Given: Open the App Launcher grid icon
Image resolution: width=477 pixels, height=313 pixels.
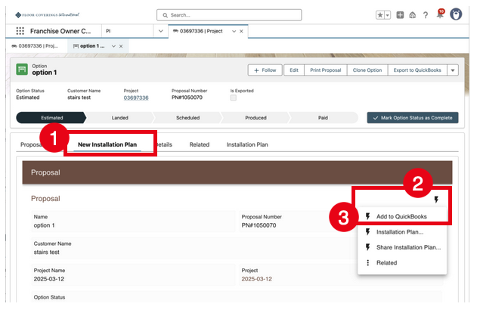Looking at the screenshot, I should pos(19,31).
